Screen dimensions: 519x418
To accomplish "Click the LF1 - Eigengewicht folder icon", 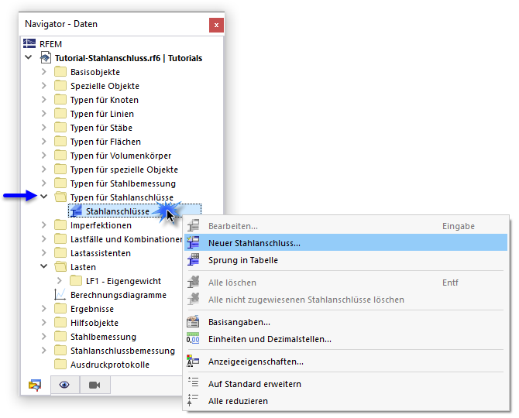I will point(76,280).
